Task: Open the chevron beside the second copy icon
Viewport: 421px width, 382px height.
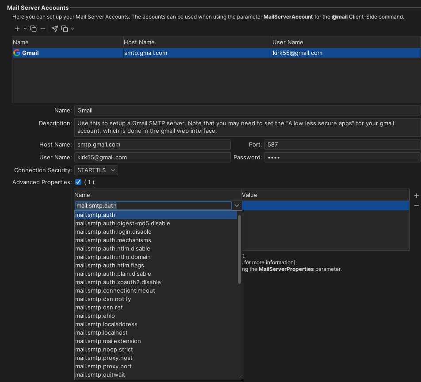Action: [72, 29]
